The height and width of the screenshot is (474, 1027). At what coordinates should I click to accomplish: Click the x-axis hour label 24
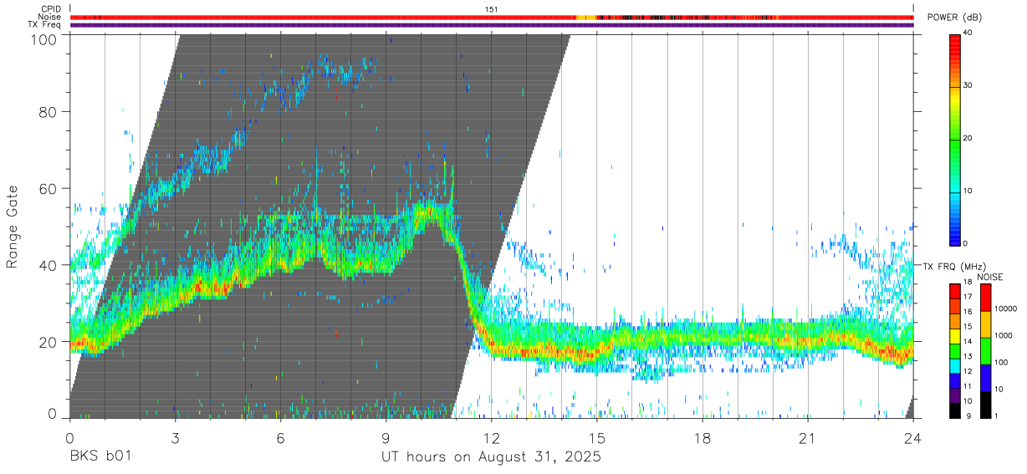pyautogui.click(x=913, y=438)
